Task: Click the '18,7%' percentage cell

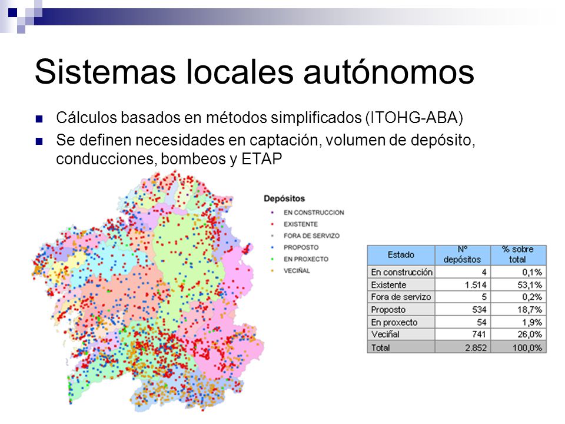Action: point(518,310)
